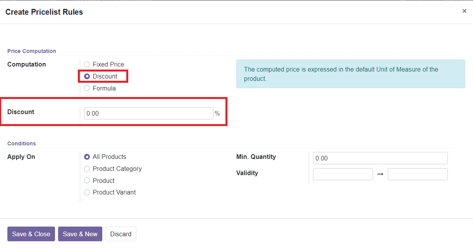Open the Validity end date field
Viewport: 473px width, 249px height.
pos(418,174)
